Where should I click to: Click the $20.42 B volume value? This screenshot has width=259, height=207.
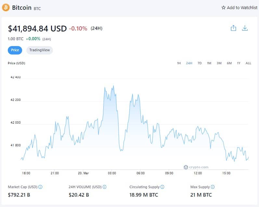[x=79, y=195]
